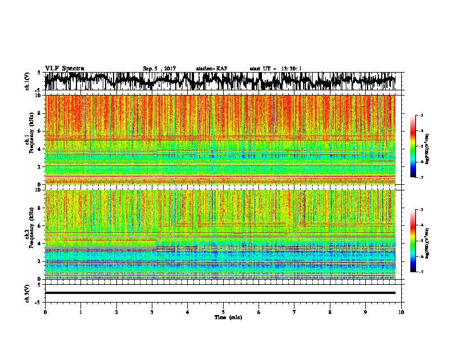Click the "VLF Spectra" plot title
452x350 pixels.
tap(64, 69)
